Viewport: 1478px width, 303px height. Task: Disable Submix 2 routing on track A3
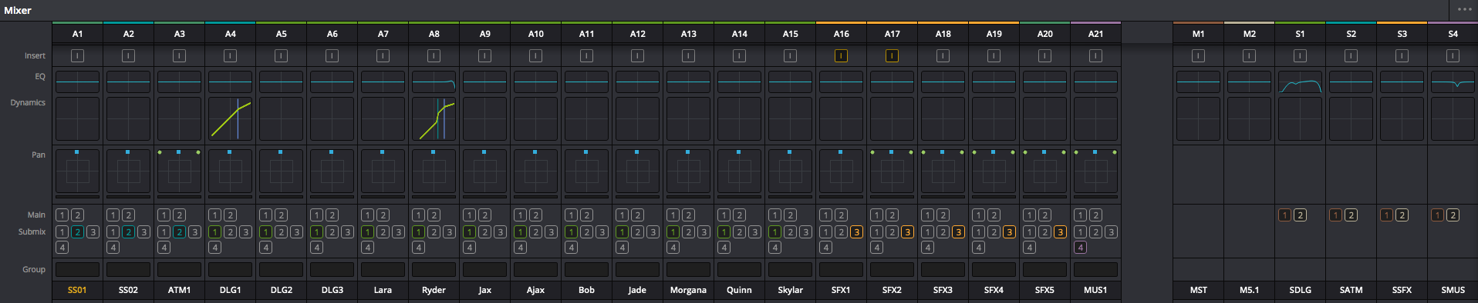click(x=179, y=231)
